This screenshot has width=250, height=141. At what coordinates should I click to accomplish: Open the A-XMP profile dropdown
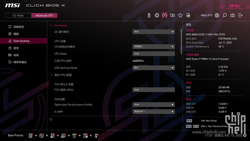click(x=154, y=112)
